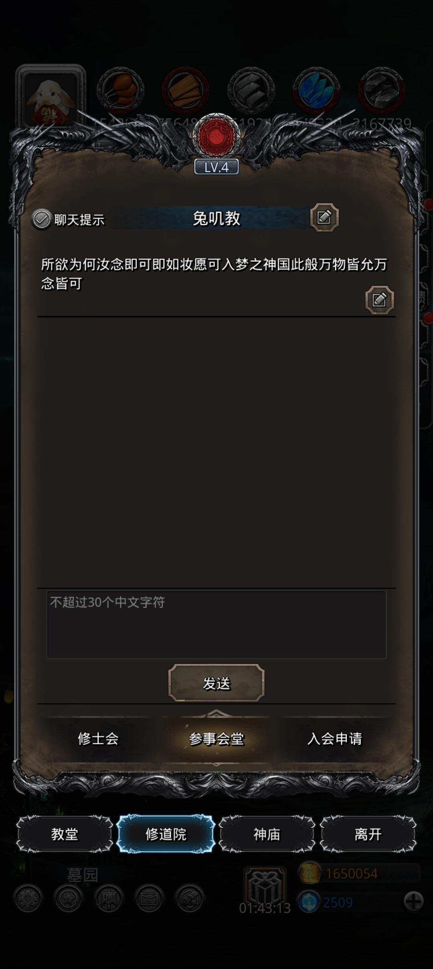The width and height of the screenshot is (433, 969).
Task: Add more gems with plus icon
Action: click(413, 902)
